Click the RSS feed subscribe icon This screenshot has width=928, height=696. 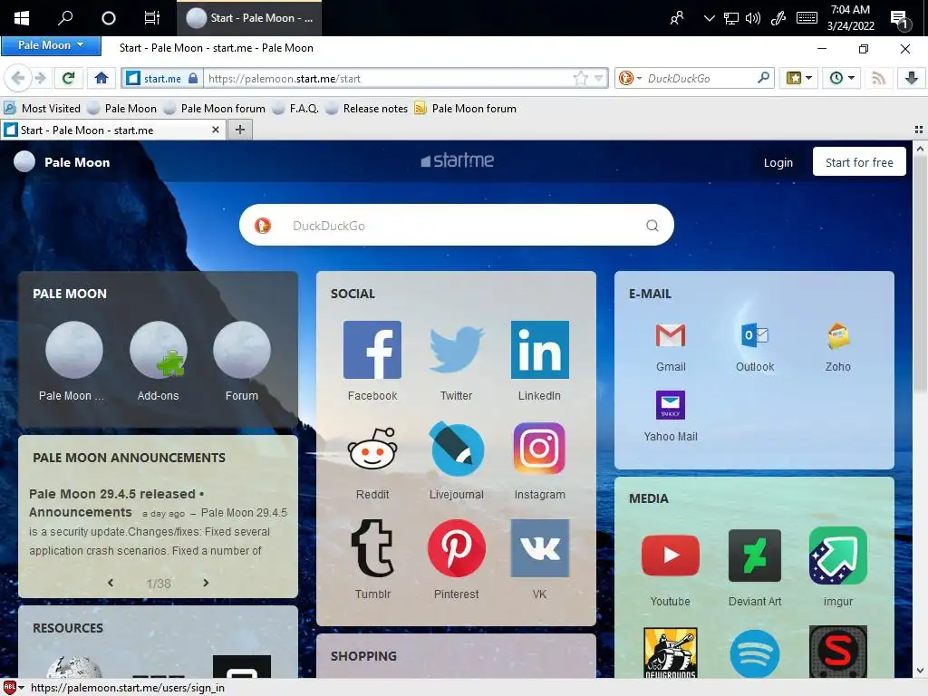878,78
